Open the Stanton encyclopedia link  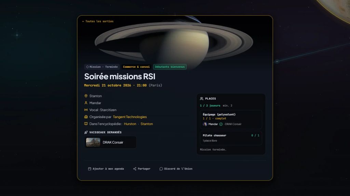(147, 124)
